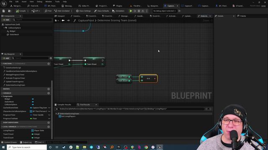Click the icon beside debug object selector
Viewport: 268px width, 150px height.
point(180,11)
